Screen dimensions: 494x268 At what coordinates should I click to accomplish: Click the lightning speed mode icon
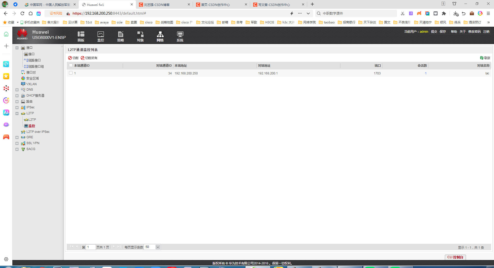[x=292, y=13]
